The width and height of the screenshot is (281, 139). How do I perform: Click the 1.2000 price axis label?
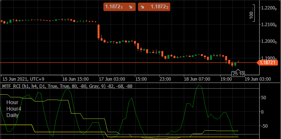268,41
